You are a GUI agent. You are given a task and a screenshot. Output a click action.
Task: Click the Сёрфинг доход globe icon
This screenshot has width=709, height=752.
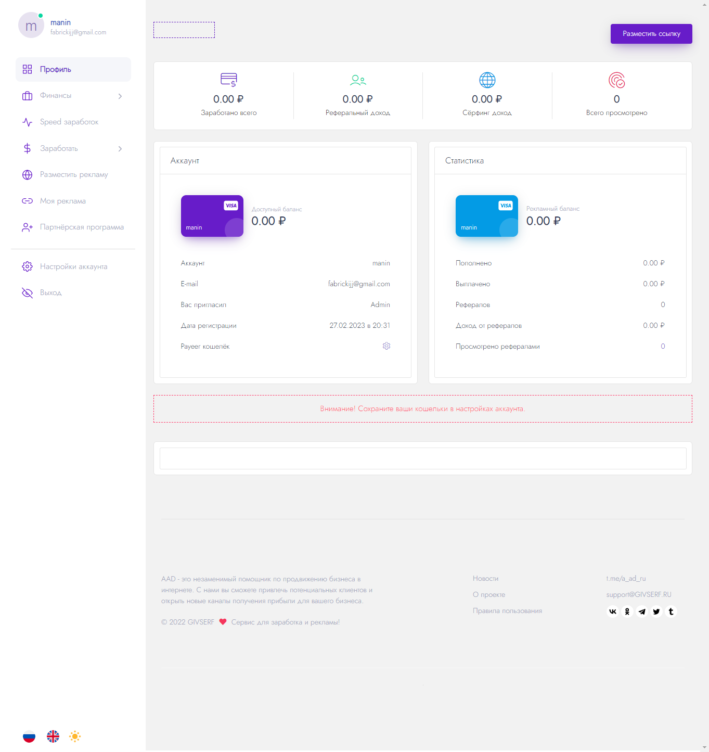(487, 80)
